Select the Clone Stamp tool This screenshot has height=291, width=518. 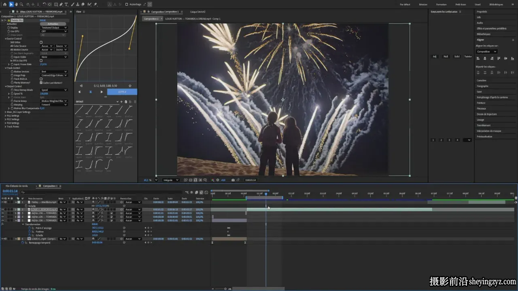point(78,4)
